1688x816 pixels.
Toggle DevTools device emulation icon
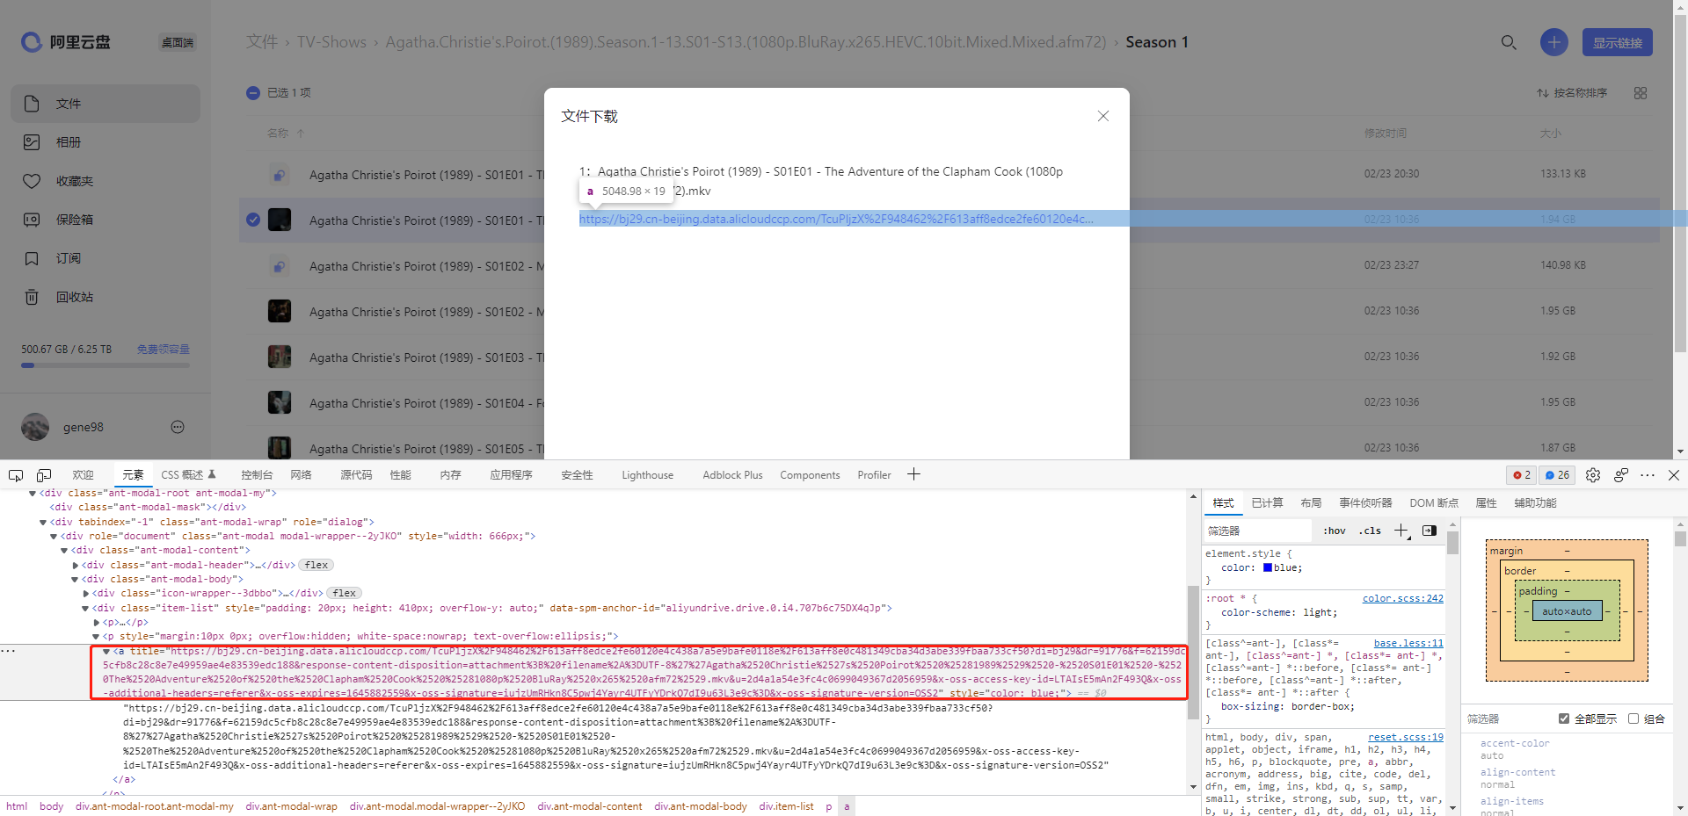[x=44, y=475]
